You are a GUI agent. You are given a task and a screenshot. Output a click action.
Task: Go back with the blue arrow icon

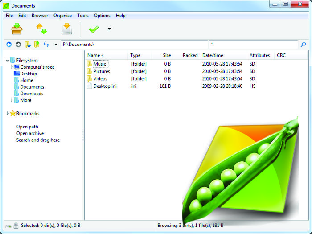pyautogui.click(x=9, y=45)
